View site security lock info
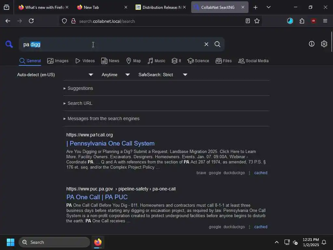 [73, 21]
